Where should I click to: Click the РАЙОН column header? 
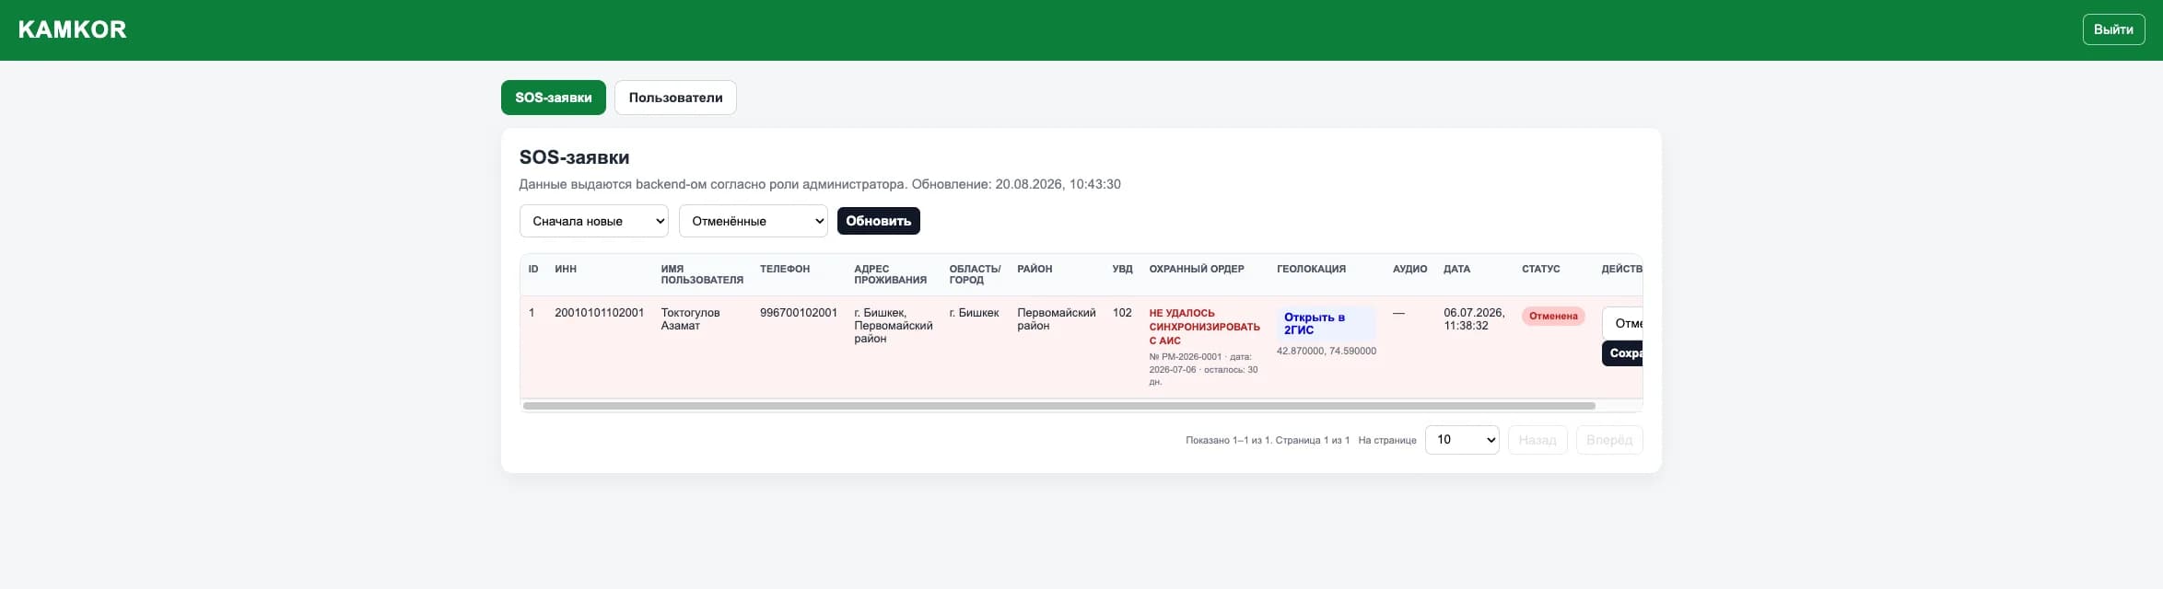1035,269
